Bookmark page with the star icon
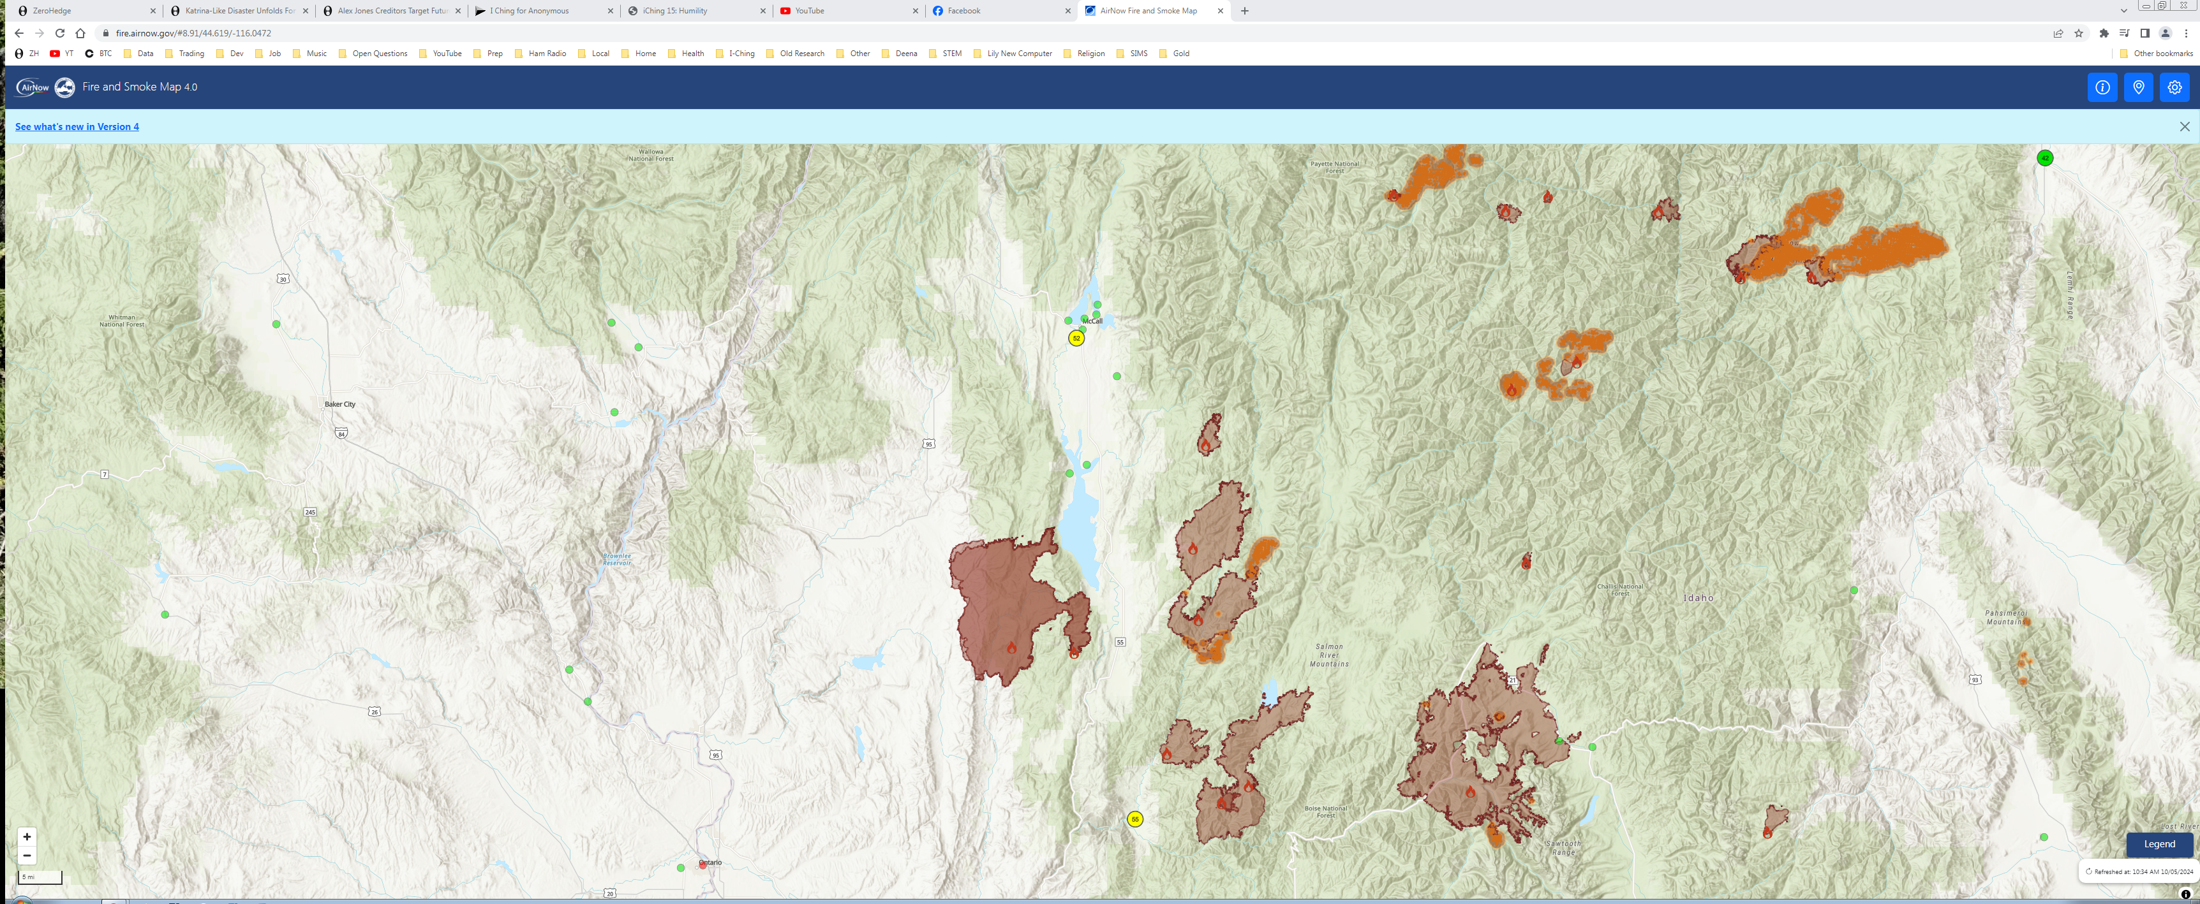This screenshot has height=904, width=2200. point(2079,33)
